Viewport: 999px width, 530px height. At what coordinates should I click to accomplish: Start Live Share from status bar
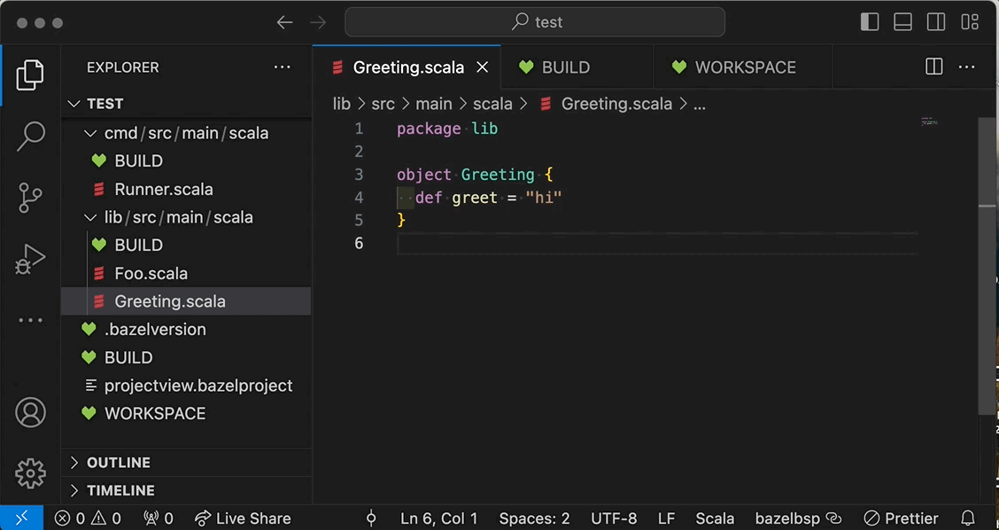tap(243, 518)
